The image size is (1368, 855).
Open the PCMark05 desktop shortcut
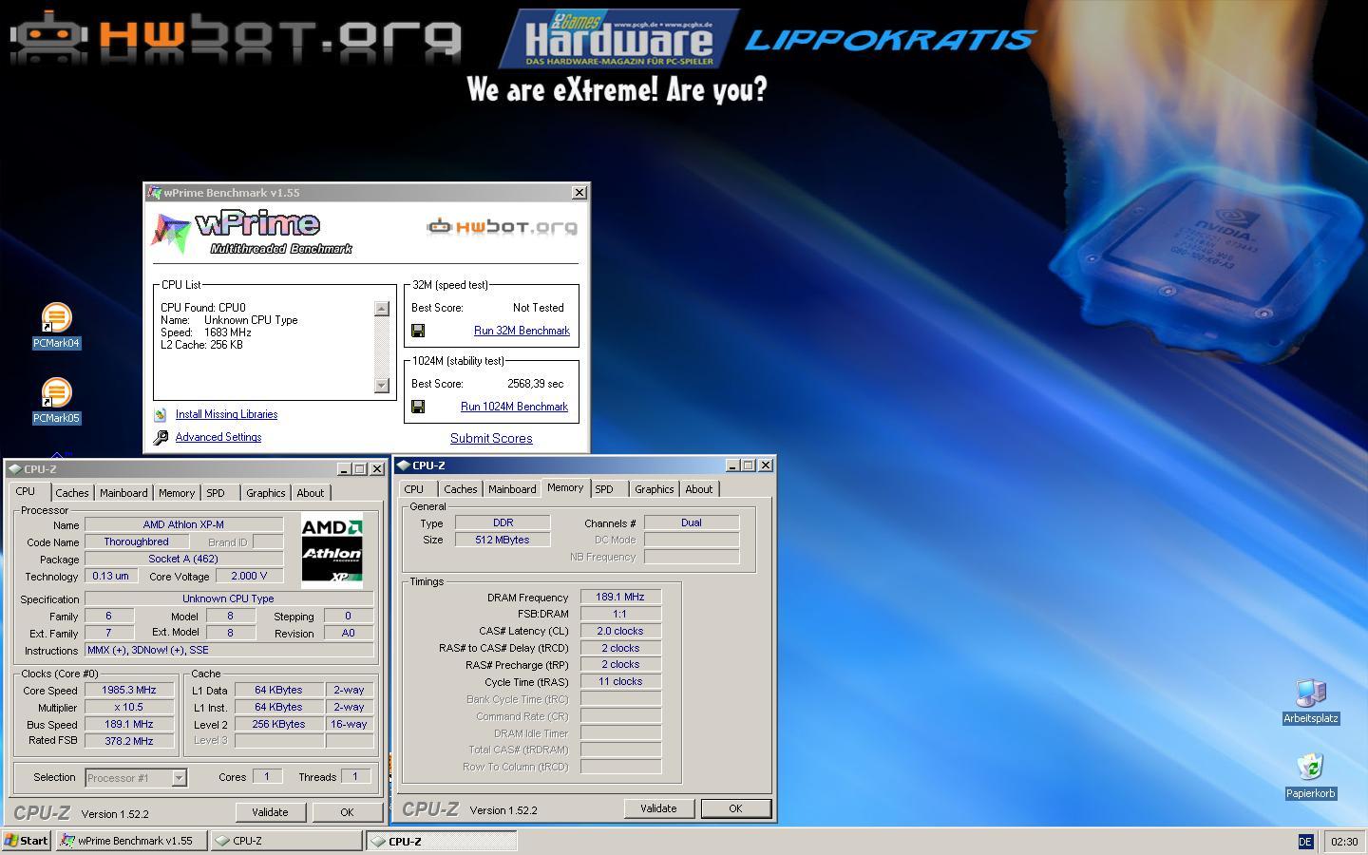pos(56,401)
